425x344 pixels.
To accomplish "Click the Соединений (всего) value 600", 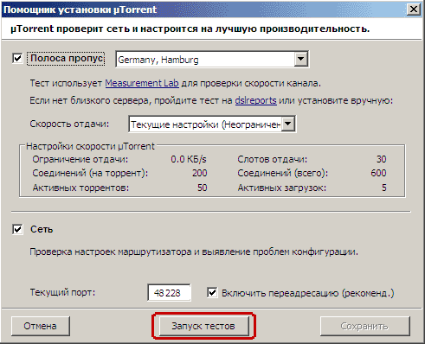I will pyautogui.click(x=378, y=173).
